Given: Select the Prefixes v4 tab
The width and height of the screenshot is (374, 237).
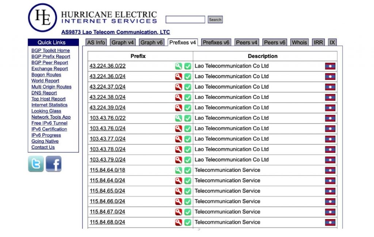Looking at the screenshot, I should tap(183, 42).
